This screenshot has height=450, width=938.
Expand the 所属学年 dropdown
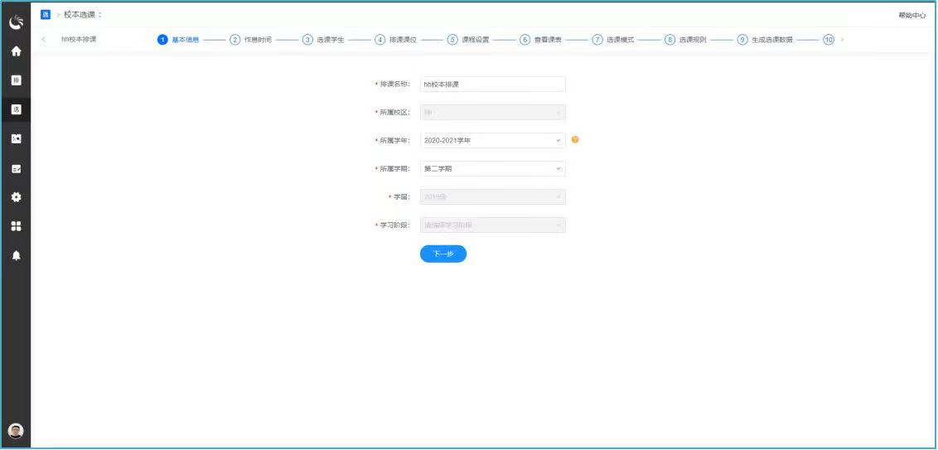[492, 141]
